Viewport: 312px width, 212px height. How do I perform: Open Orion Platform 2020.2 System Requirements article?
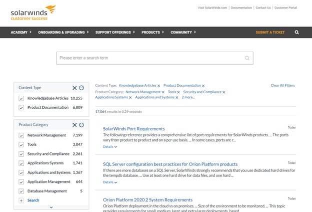tap(147, 200)
